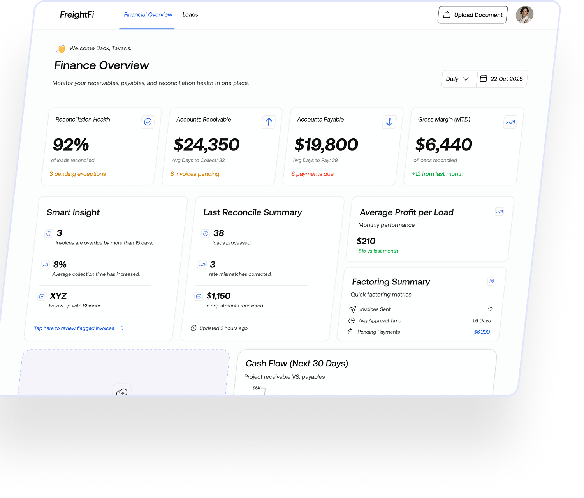Click the alarm icon beside overdue invoices insight

click(x=49, y=233)
